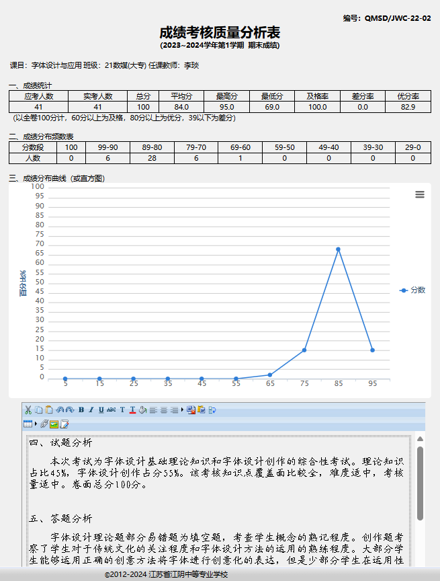Click the chart data point at 85

click(x=338, y=249)
